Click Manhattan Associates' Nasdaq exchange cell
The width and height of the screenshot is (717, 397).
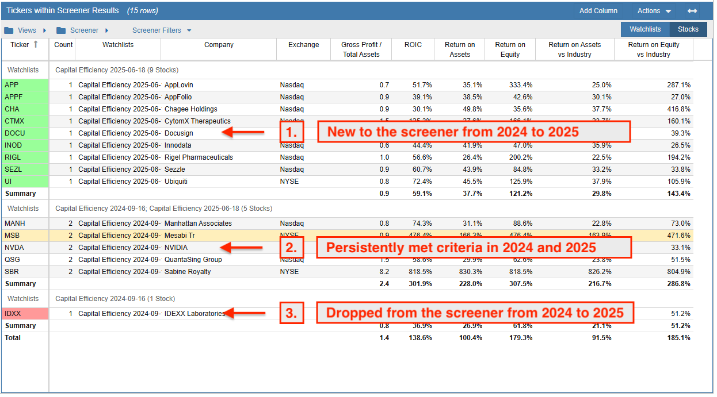pos(292,223)
